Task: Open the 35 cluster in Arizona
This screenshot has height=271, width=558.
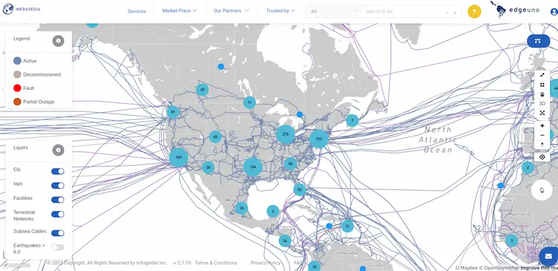Action: [x=208, y=167]
